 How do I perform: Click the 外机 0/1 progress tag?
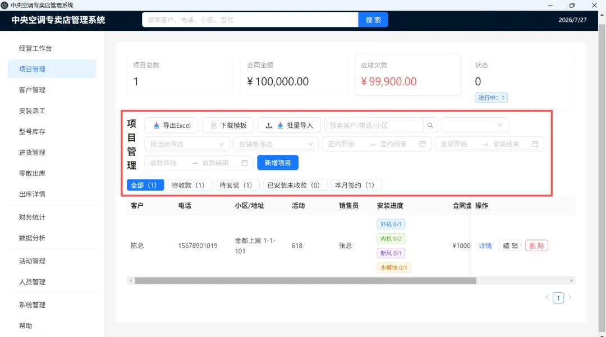pos(391,224)
